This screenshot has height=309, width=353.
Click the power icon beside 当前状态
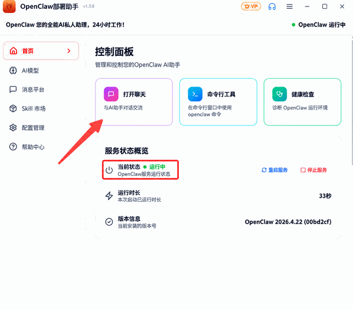click(x=109, y=170)
